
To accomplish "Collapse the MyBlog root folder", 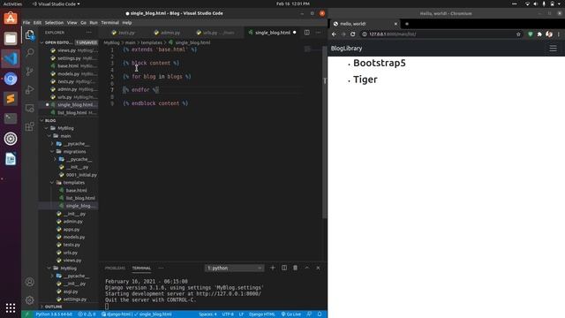I will [x=65, y=128].
